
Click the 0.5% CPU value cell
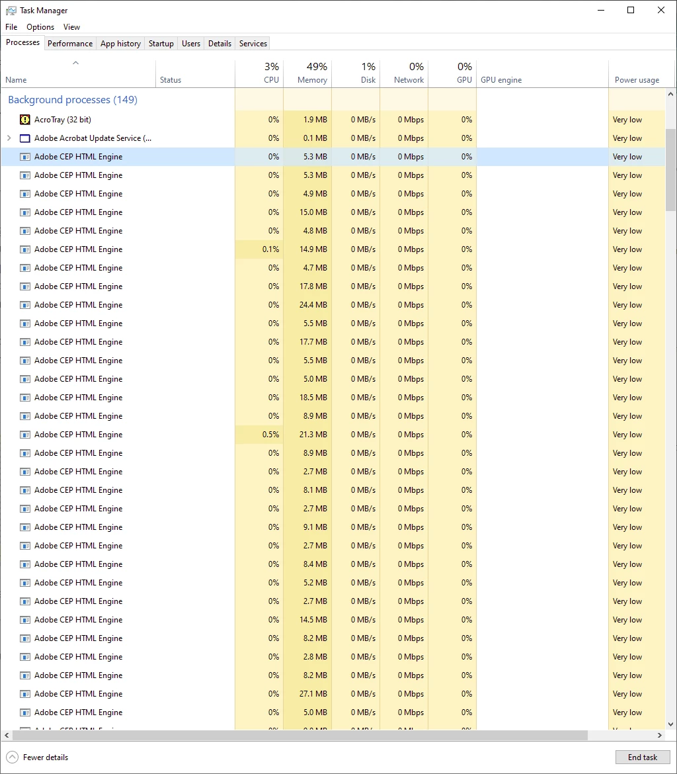[259, 435]
